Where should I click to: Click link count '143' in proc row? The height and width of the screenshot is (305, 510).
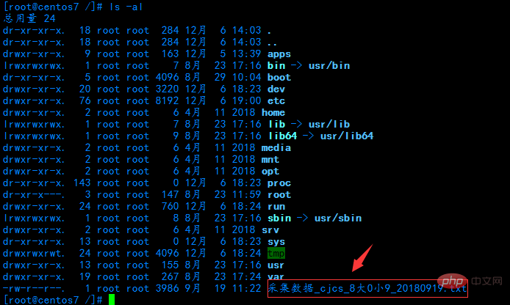click(x=82, y=183)
